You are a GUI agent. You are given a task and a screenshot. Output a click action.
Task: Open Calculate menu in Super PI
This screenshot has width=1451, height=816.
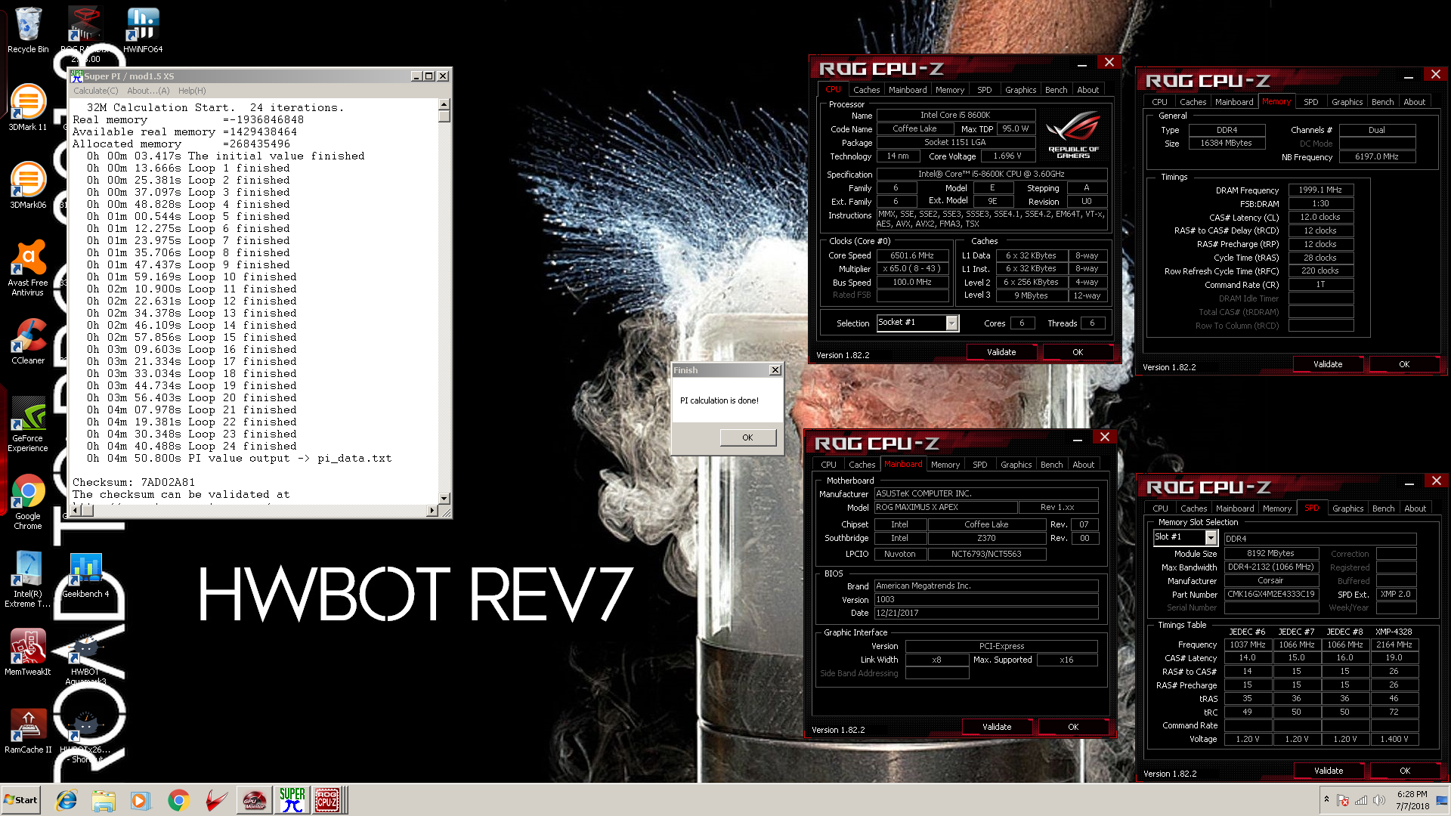(96, 91)
